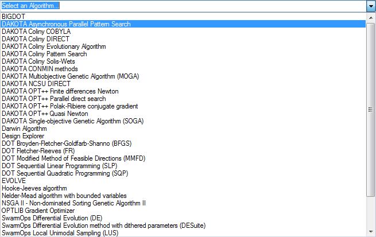376x237 pixels.
Task: Select BIGDOT from the list
Action: 13,17
